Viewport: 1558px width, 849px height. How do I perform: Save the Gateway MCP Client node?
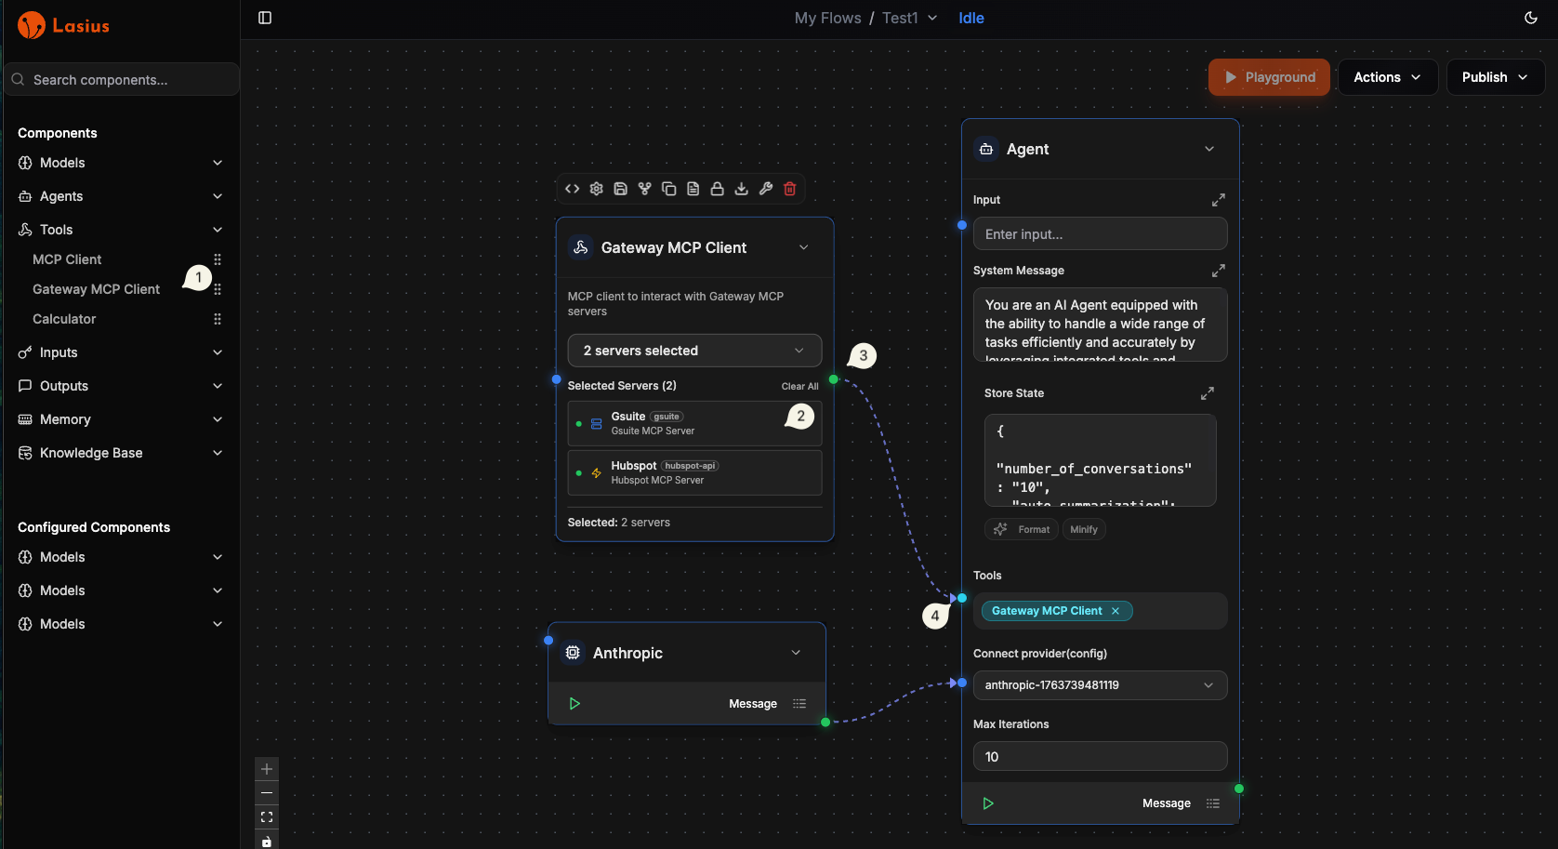(620, 189)
